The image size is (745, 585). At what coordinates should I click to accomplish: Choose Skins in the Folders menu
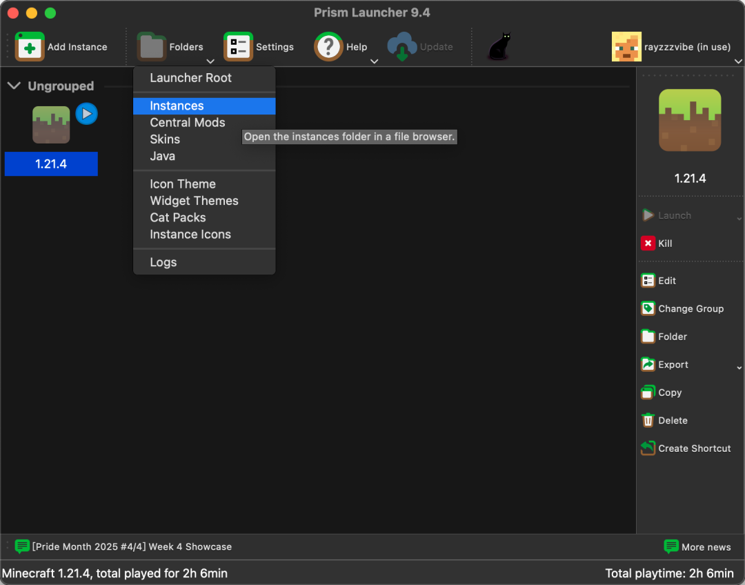(204, 140)
